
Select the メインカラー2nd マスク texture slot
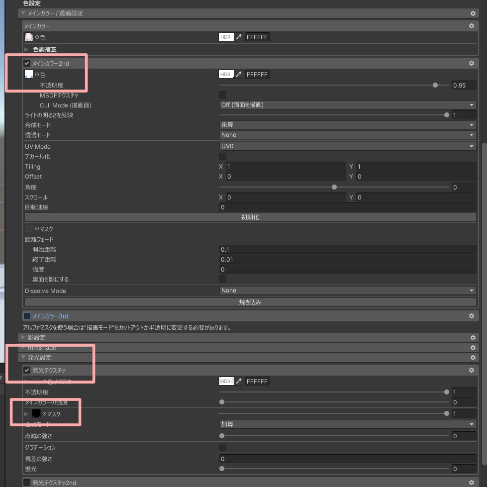tap(28, 229)
